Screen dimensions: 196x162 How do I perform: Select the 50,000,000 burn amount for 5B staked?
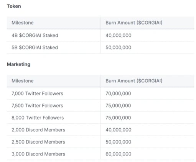119,47
